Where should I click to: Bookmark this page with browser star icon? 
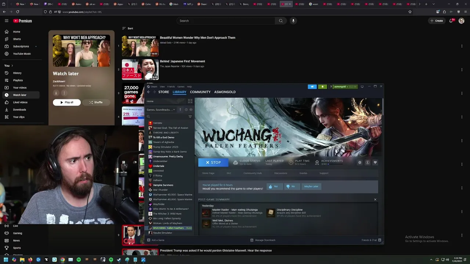pos(410,12)
